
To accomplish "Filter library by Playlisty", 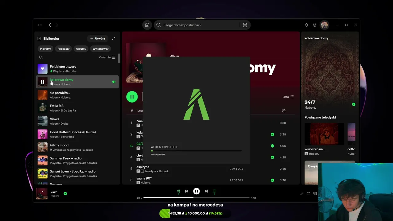I will pyautogui.click(x=45, y=49).
